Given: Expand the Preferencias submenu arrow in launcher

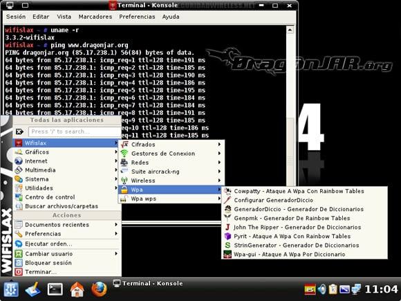Looking at the screenshot, I should click(x=116, y=233).
